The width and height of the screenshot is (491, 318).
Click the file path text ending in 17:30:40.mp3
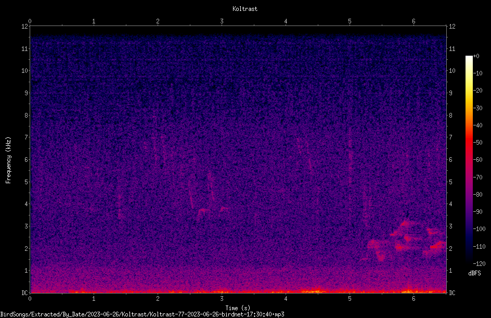click(142, 314)
